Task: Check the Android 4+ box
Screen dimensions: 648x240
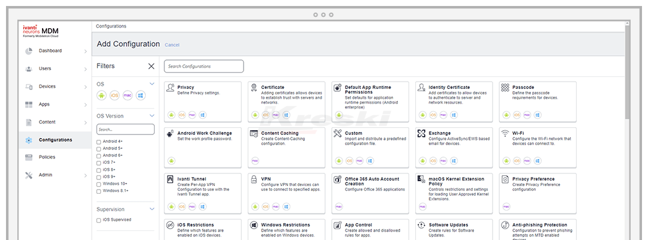Action: 99,142
